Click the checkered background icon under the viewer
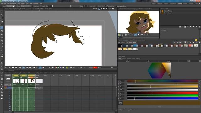 pos(30,67)
